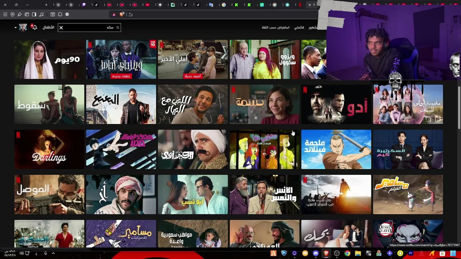Expand the profile account dropdown arrow
The image size is (461, 259).
point(15,28)
